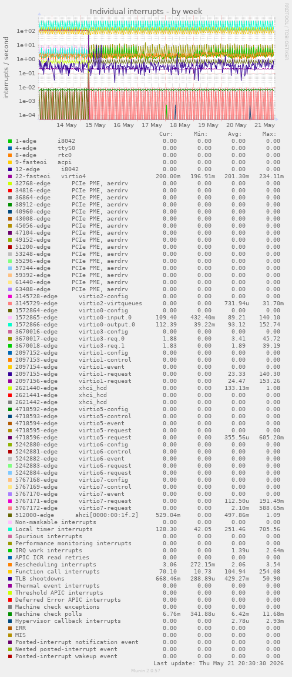Click the RRDTOOL / TOBI OETIKER watermark

click(x=286, y=31)
